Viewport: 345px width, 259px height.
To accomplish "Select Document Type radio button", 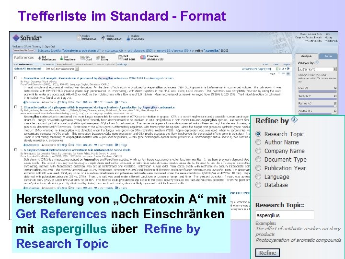I will (258, 159).
